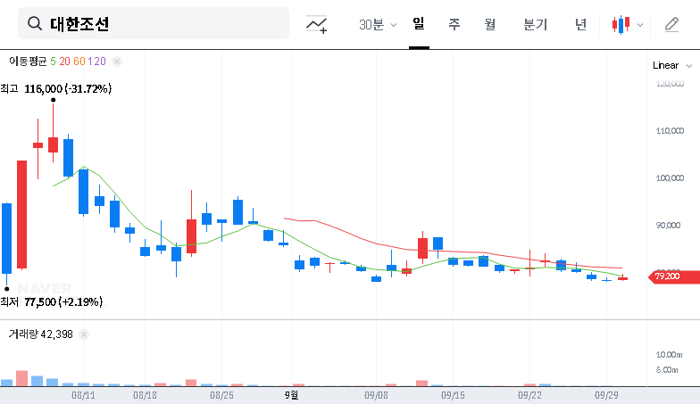Click the 09/29 date axis label
The image size is (700, 404).
(x=606, y=395)
